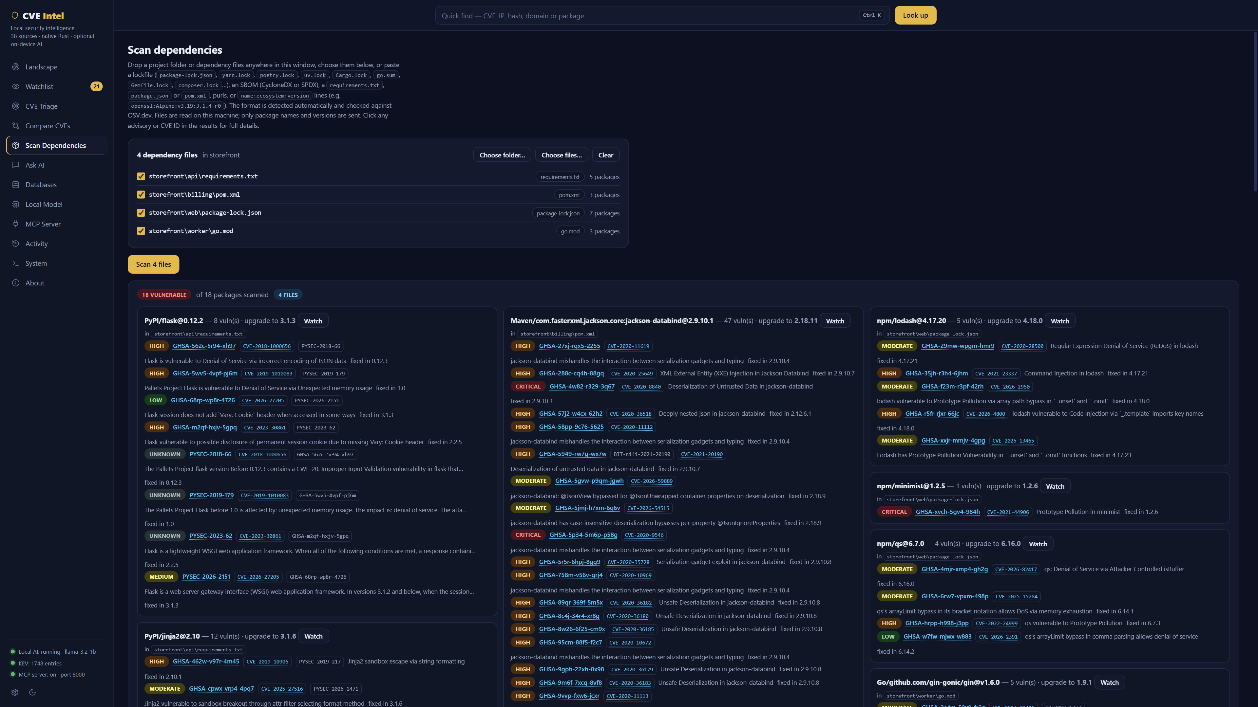Click Choose folder... button
Image resolution: width=1258 pixels, height=707 pixels.
tap(502, 155)
